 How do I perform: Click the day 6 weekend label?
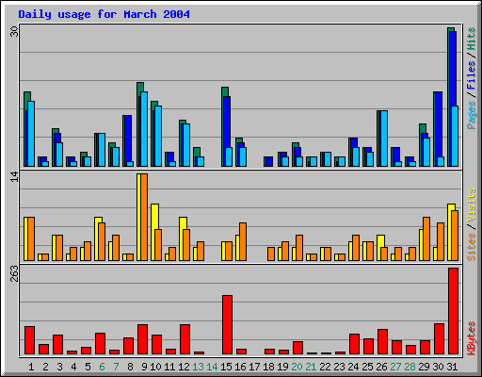click(102, 367)
